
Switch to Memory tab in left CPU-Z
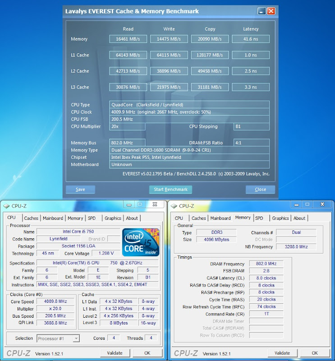point(75,218)
